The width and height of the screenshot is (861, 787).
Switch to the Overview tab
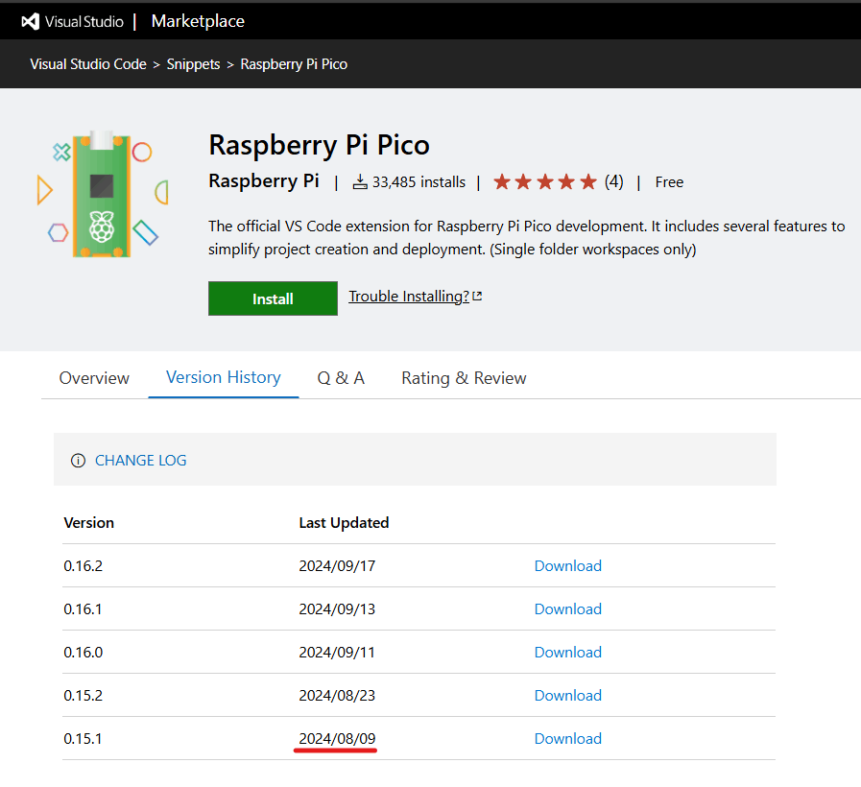tap(94, 378)
